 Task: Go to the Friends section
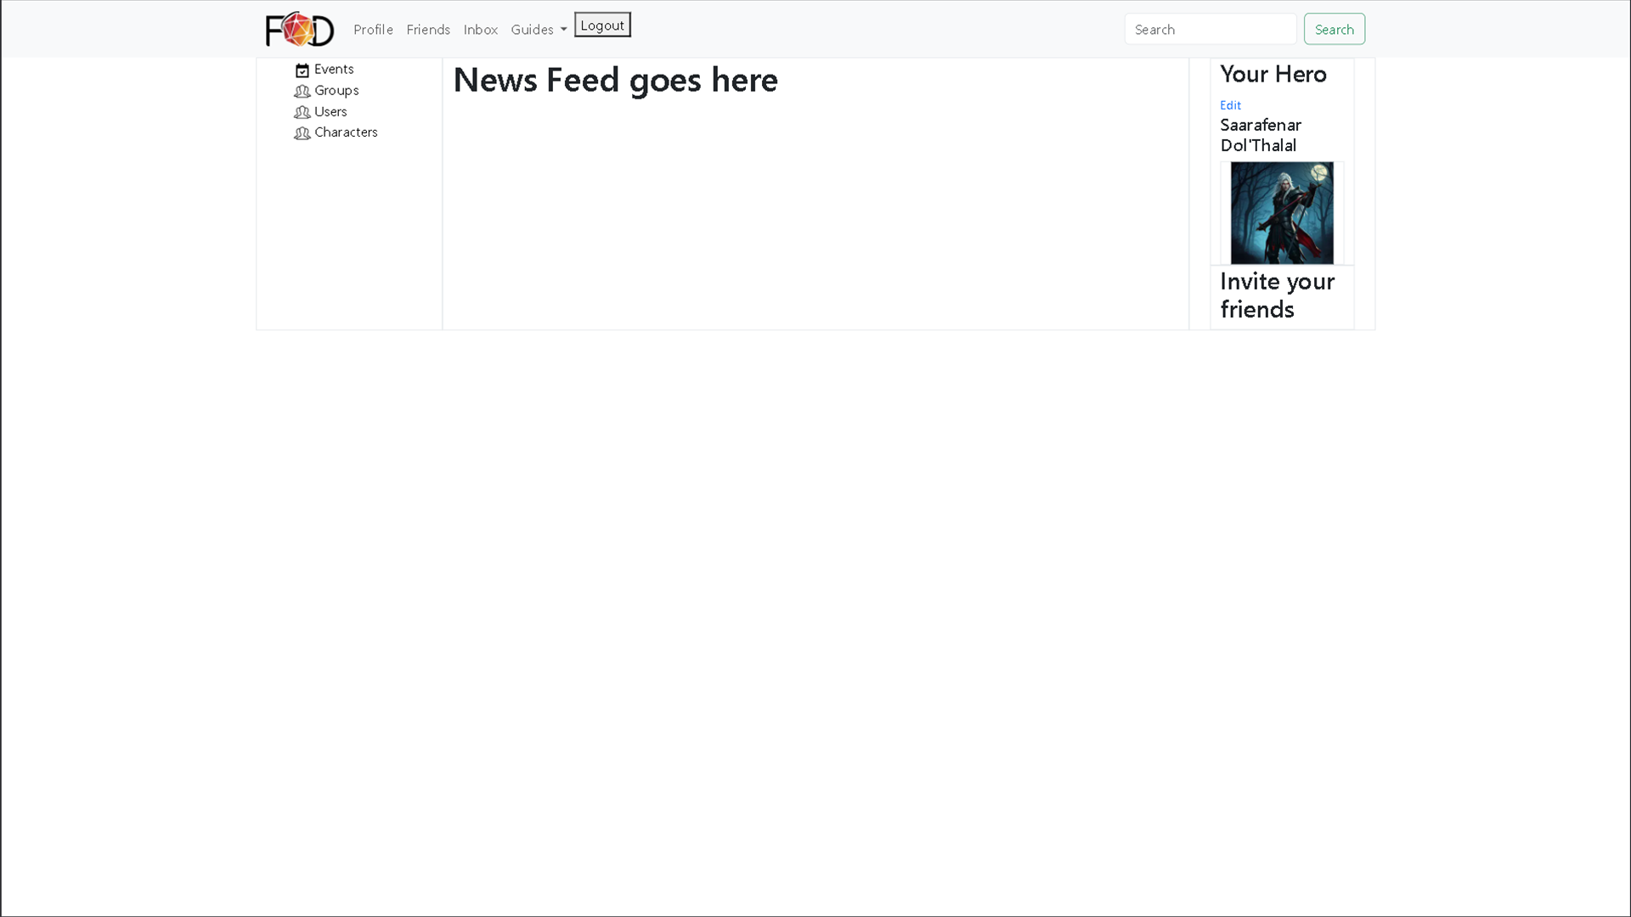click(428, 29)
